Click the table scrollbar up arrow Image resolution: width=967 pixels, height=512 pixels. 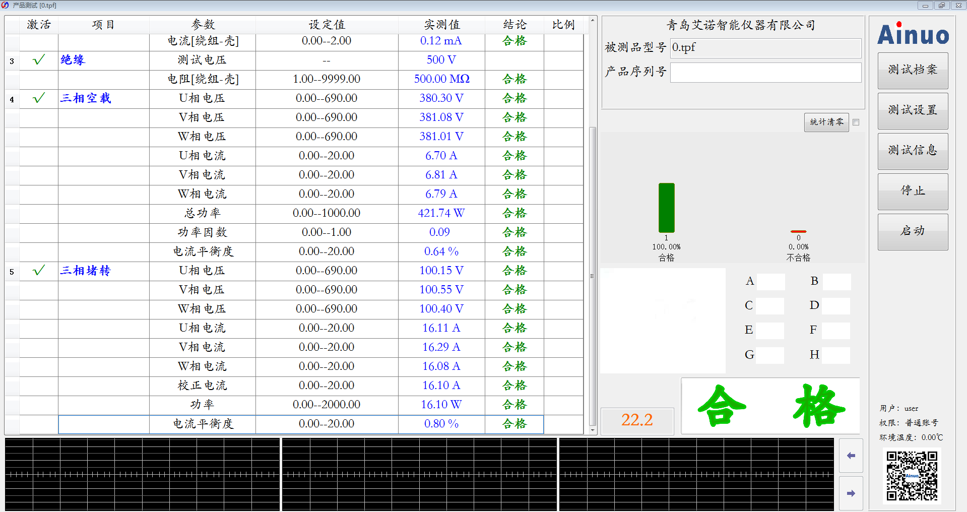tap(593, 21)
